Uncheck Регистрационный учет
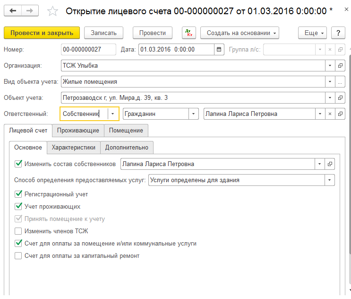 pyautogui.click(x=18, y=194)
